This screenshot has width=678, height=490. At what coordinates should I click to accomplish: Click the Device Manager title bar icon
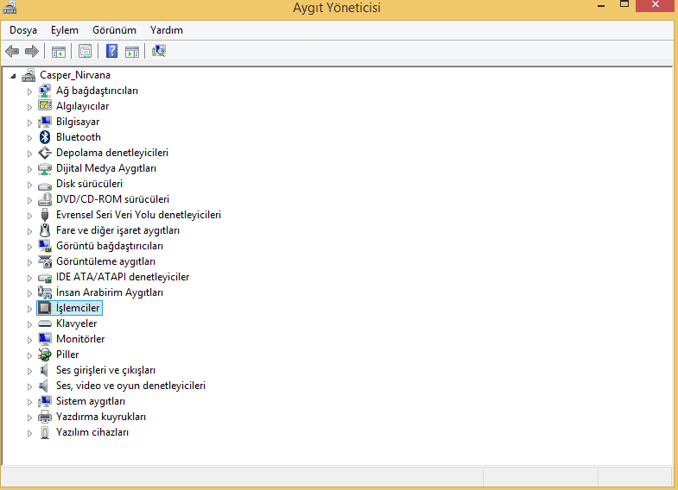coord(10,7)
